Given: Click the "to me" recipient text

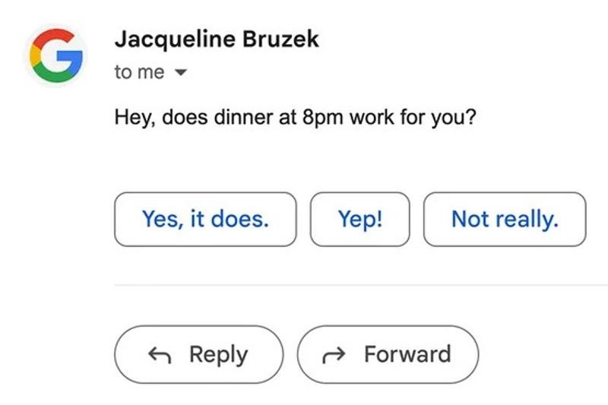Looking at the screenshot, I should coord(139,73).
